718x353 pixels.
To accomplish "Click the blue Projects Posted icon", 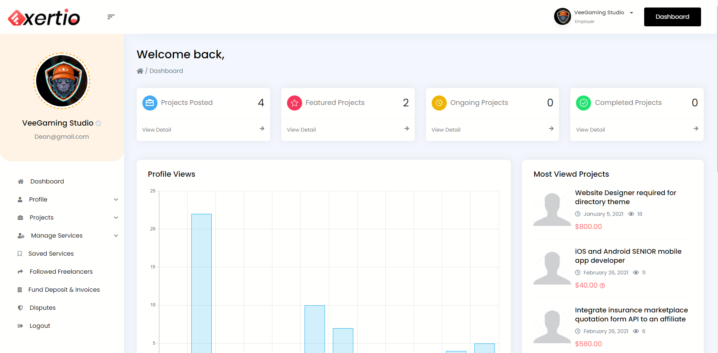I will point(150,103).
